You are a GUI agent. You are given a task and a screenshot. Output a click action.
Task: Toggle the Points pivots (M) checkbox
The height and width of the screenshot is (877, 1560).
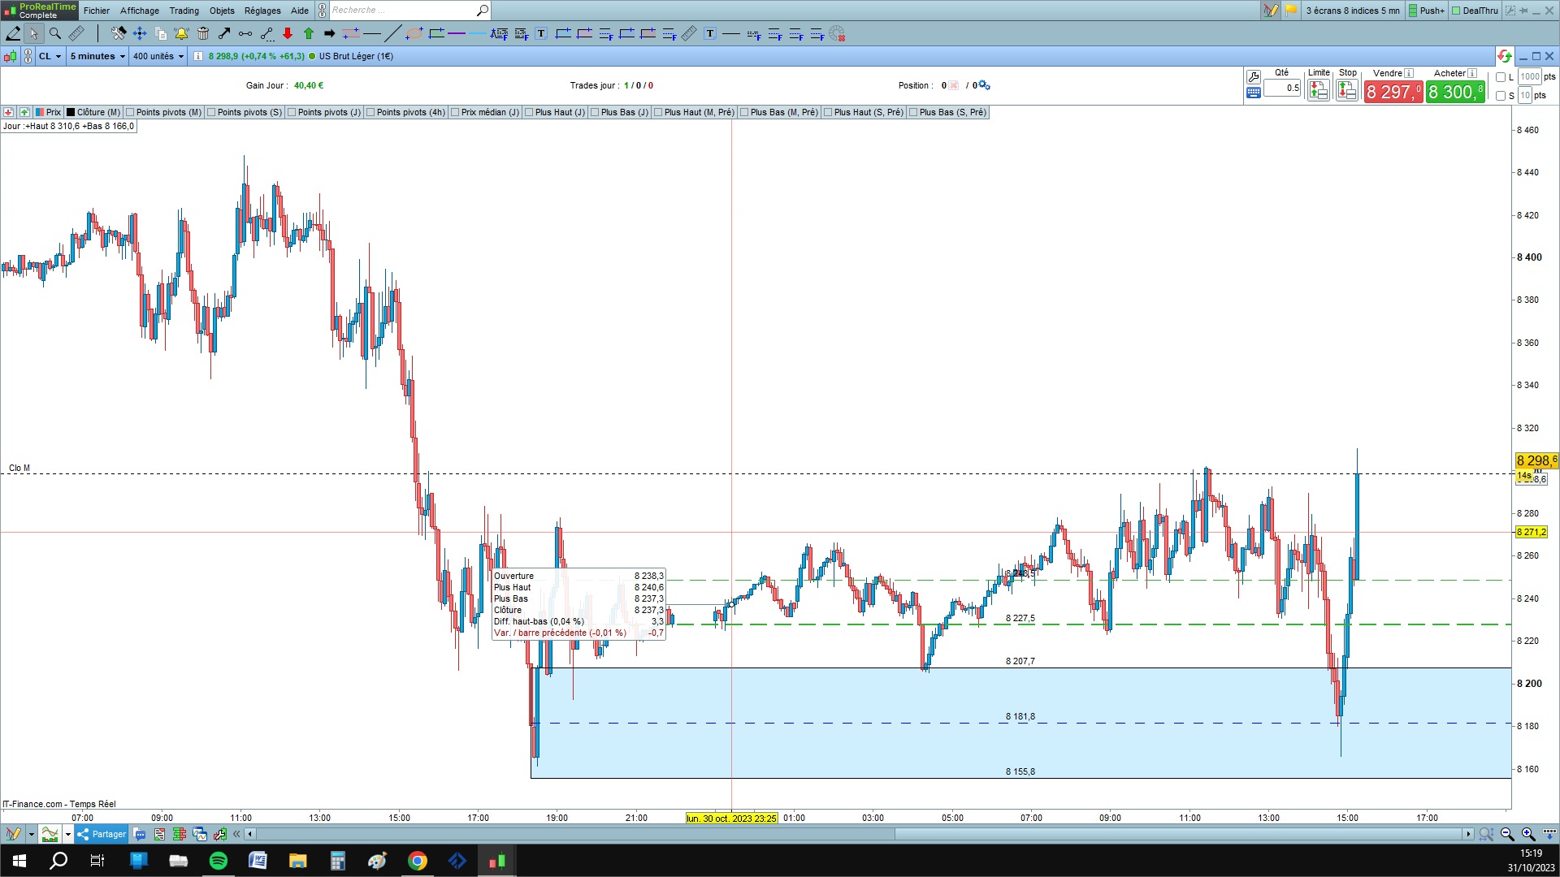pyautogui.click(x=131, y=112)
